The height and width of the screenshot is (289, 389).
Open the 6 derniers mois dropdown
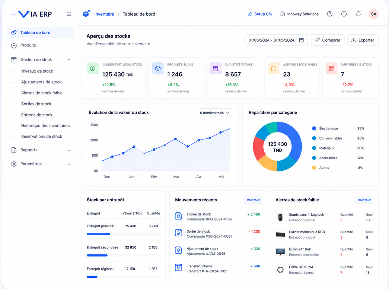pyautogui.click(x=214, y=113)
